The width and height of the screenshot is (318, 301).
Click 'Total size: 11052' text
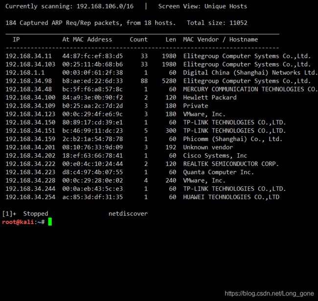[217, 23]
